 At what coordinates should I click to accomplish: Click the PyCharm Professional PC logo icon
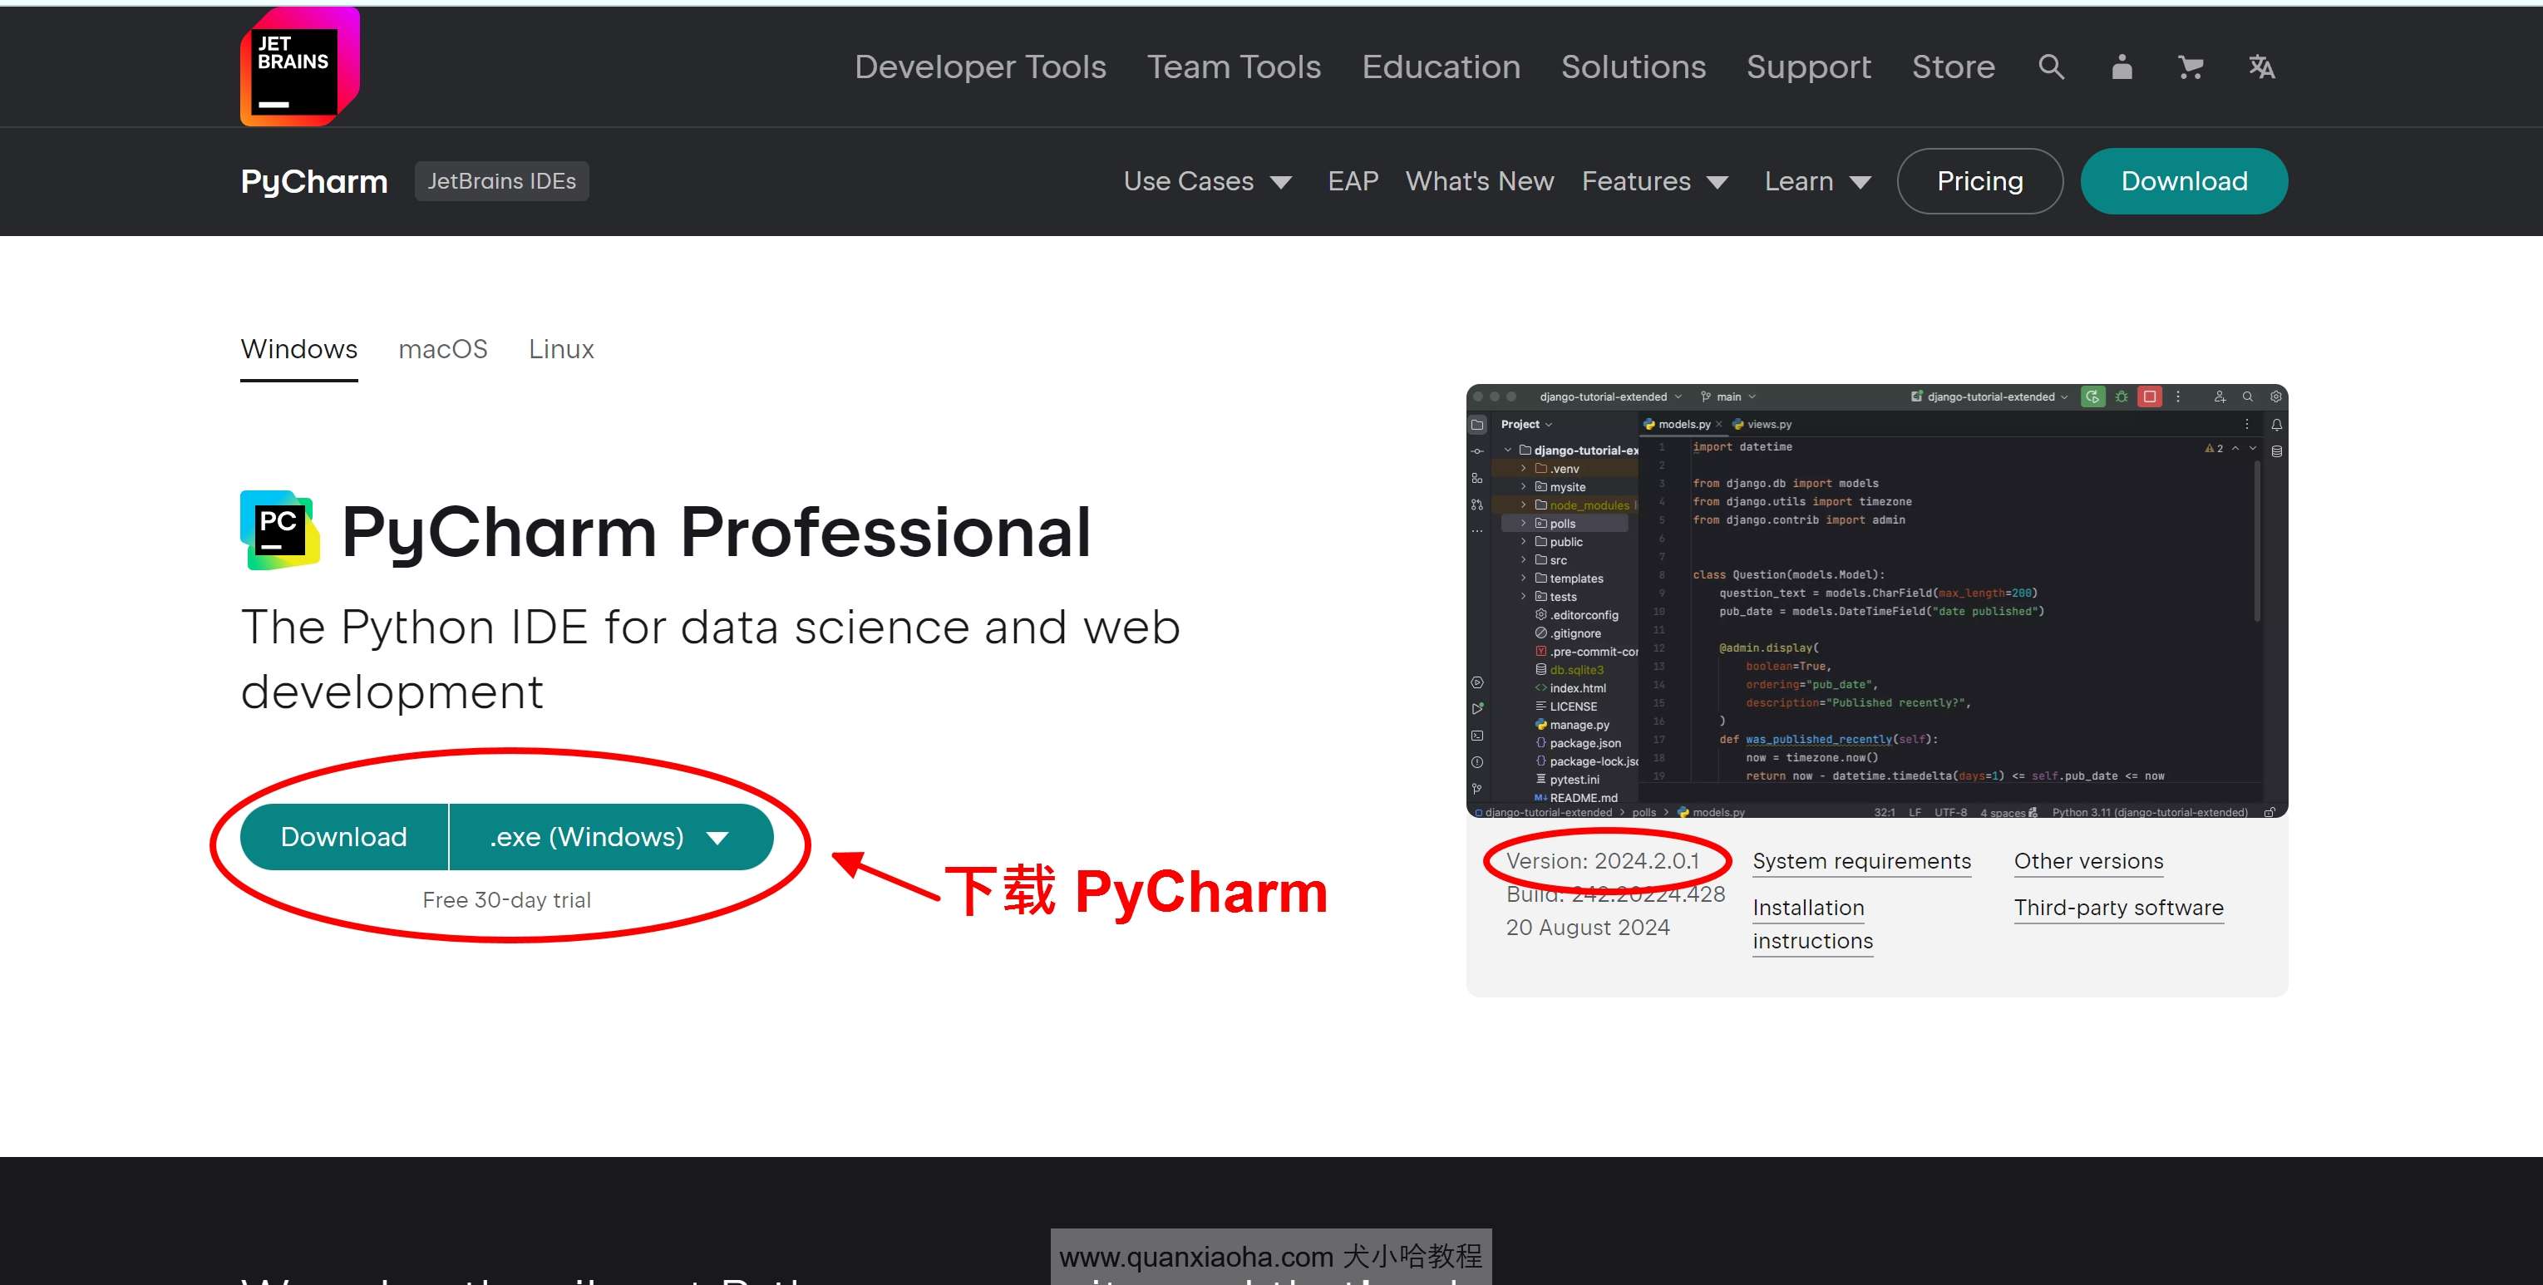coord(279,530)
